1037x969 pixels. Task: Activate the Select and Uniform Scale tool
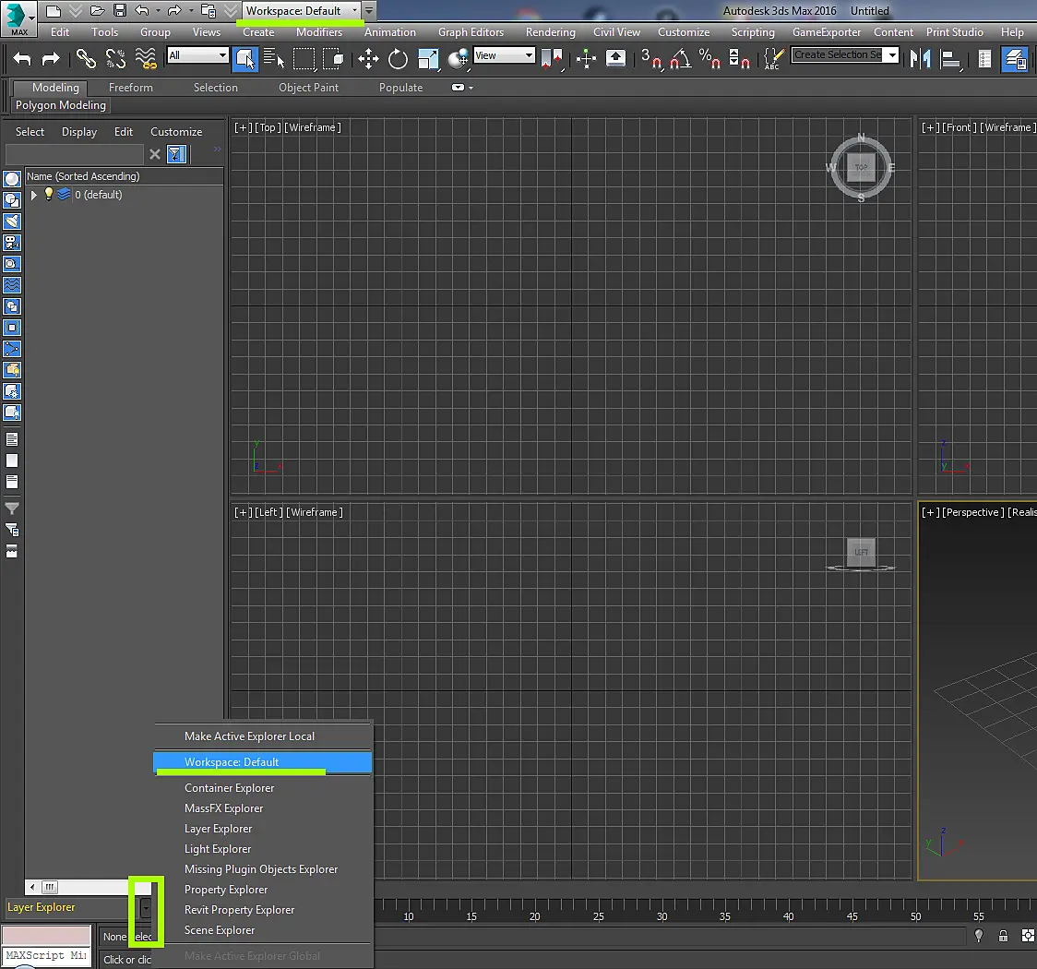pos(428,59)
